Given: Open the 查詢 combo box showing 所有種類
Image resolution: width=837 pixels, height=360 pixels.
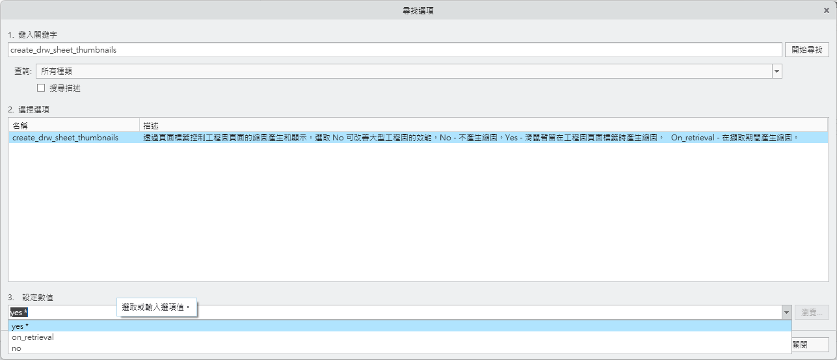Looking at the screenshot, I should pos(403,71).
